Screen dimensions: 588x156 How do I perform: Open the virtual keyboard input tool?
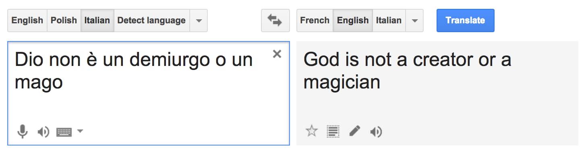[x=64, y=131]
